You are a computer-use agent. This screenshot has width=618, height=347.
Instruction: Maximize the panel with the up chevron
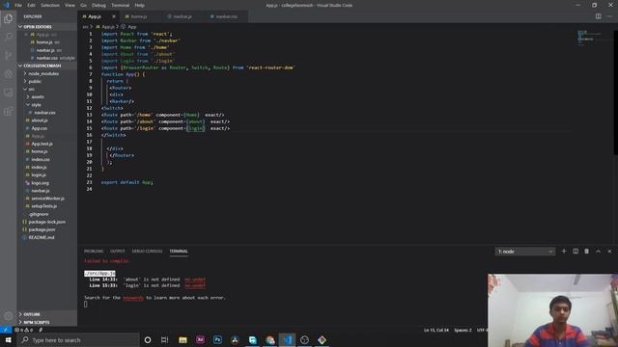(x=599, y=251)
